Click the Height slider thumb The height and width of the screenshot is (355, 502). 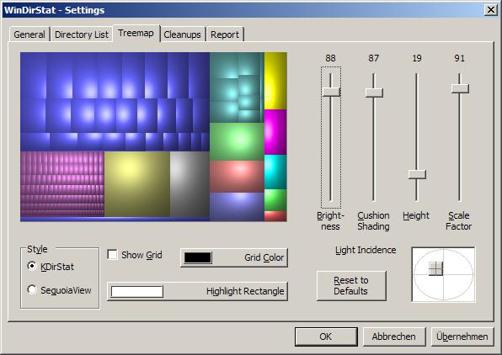(417, 174)
